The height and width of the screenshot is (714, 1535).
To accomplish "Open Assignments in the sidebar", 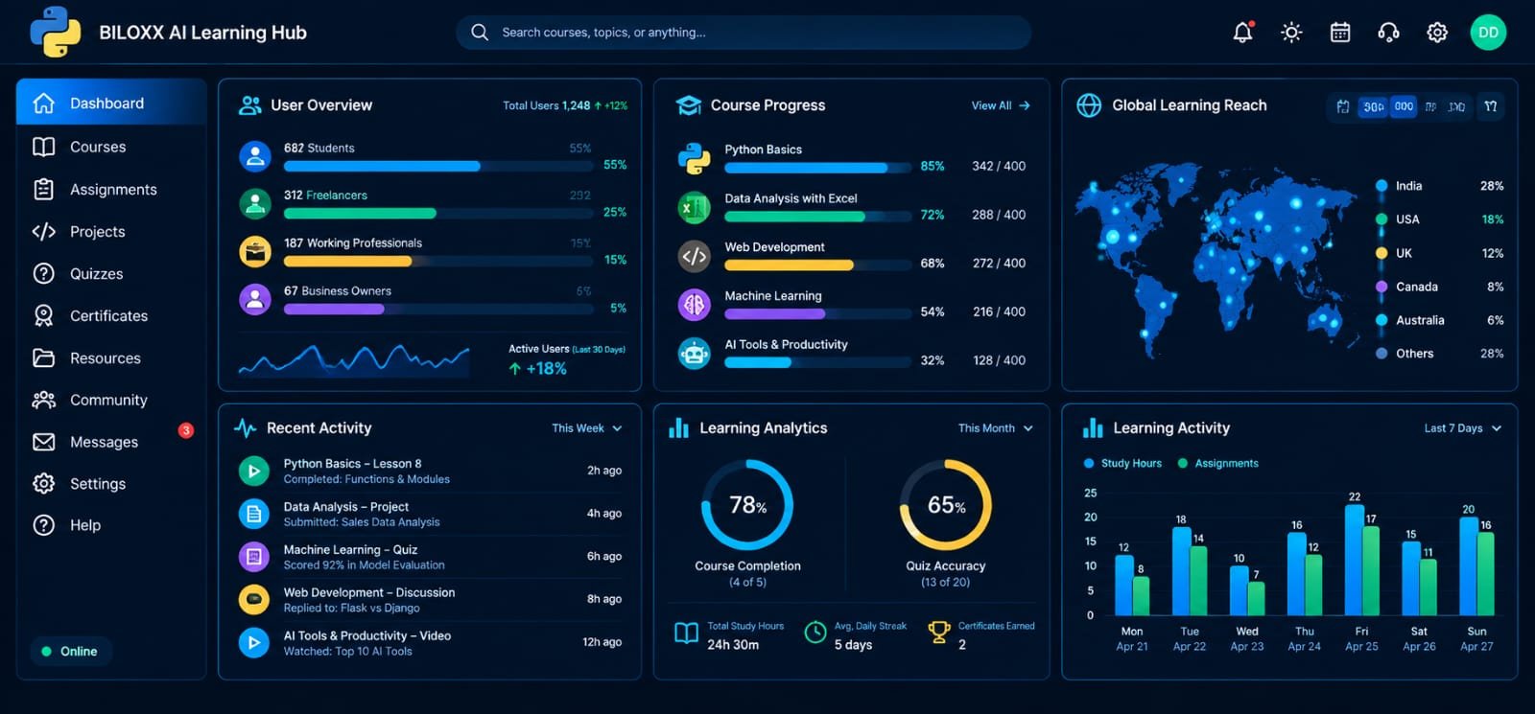I will click(110, 189).
